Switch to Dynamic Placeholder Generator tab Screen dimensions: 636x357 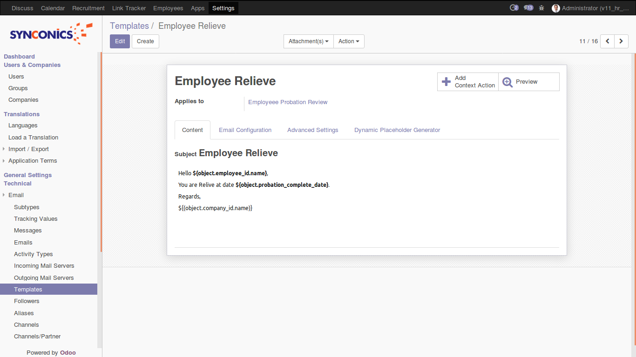pos(397,130)
